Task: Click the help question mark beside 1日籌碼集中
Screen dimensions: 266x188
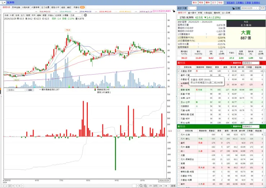Action: tap(206, 34)
